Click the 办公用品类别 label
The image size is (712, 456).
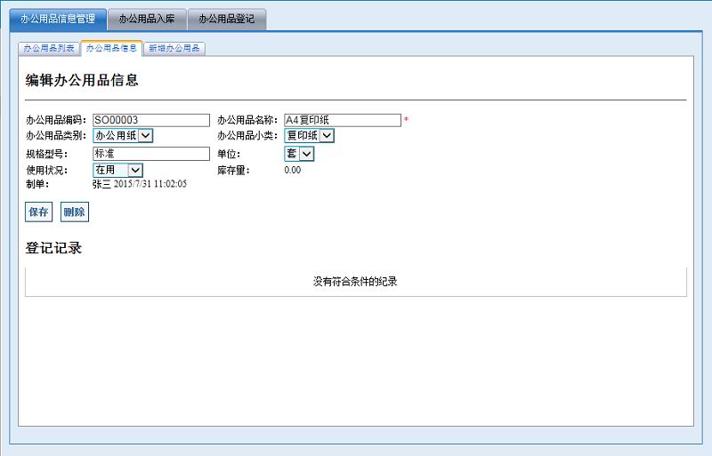(x=56, y=136)
